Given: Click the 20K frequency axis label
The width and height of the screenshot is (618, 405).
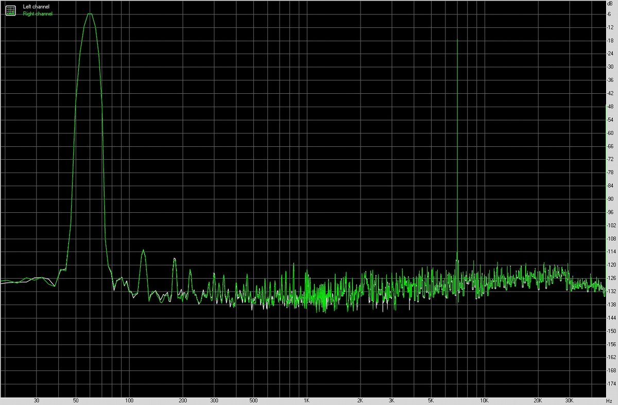Looking at the screenshot, I should 538,400.
